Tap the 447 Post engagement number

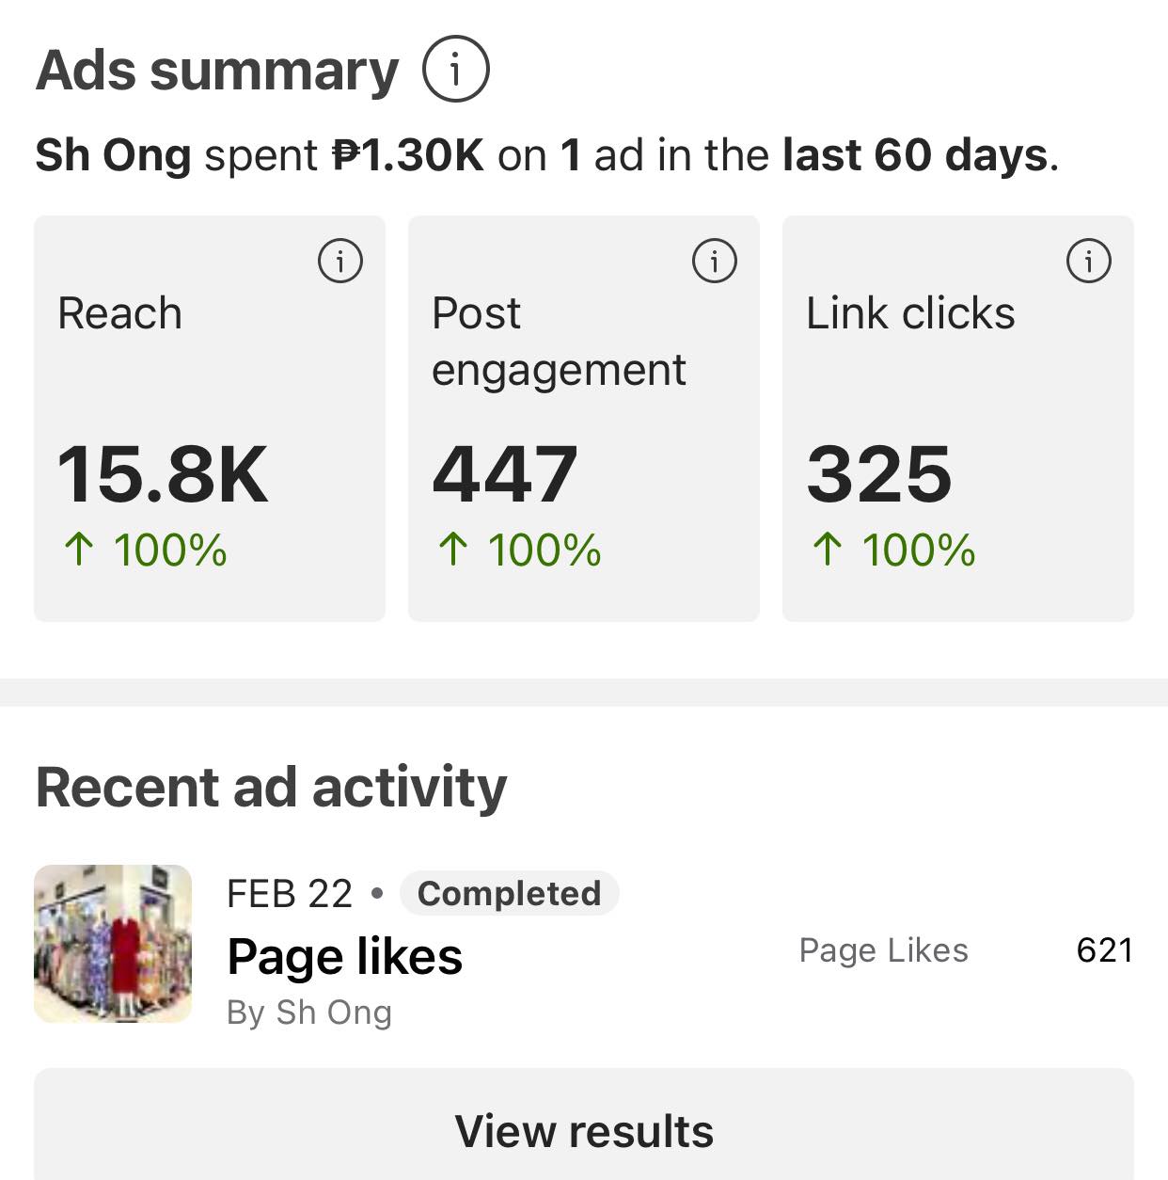tap(505, 474)
